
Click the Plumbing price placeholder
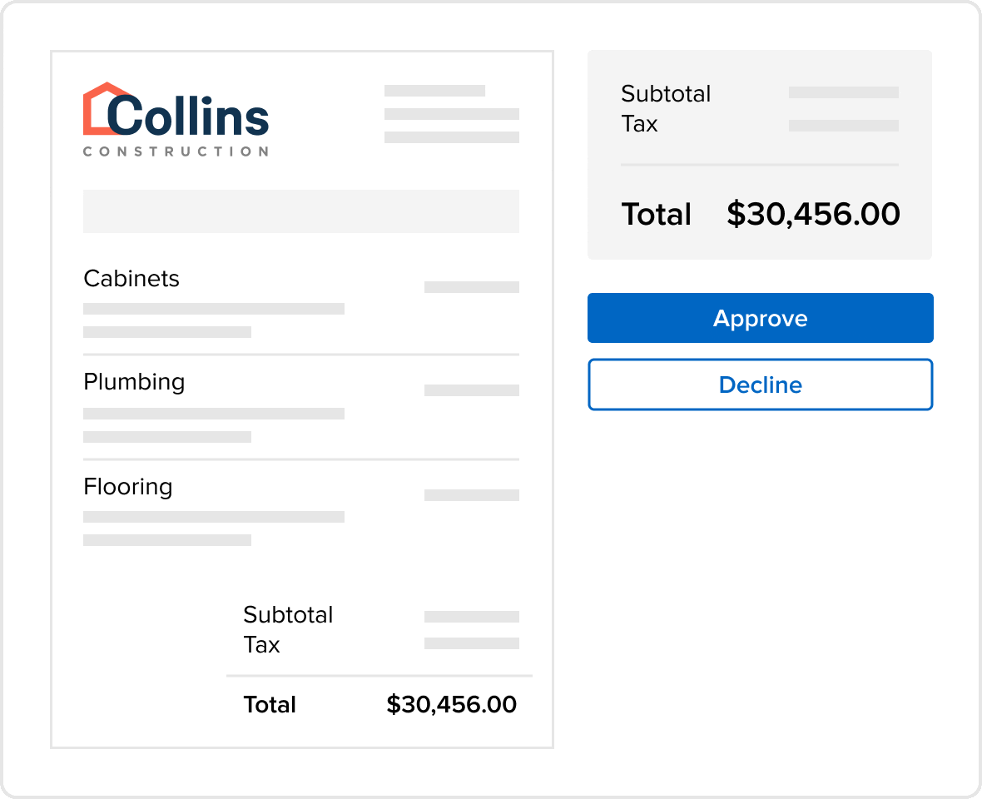click(x=472, y=390)
